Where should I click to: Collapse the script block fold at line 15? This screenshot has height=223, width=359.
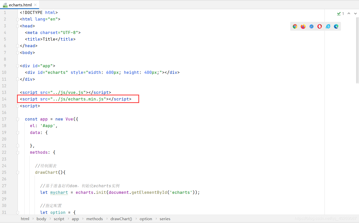coord(18,106)
